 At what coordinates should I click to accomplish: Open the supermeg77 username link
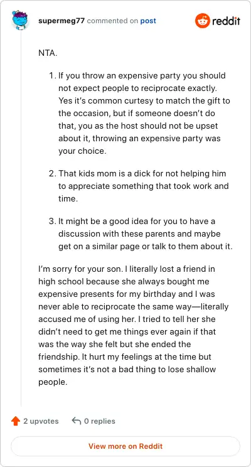click(x=61, y=21)
